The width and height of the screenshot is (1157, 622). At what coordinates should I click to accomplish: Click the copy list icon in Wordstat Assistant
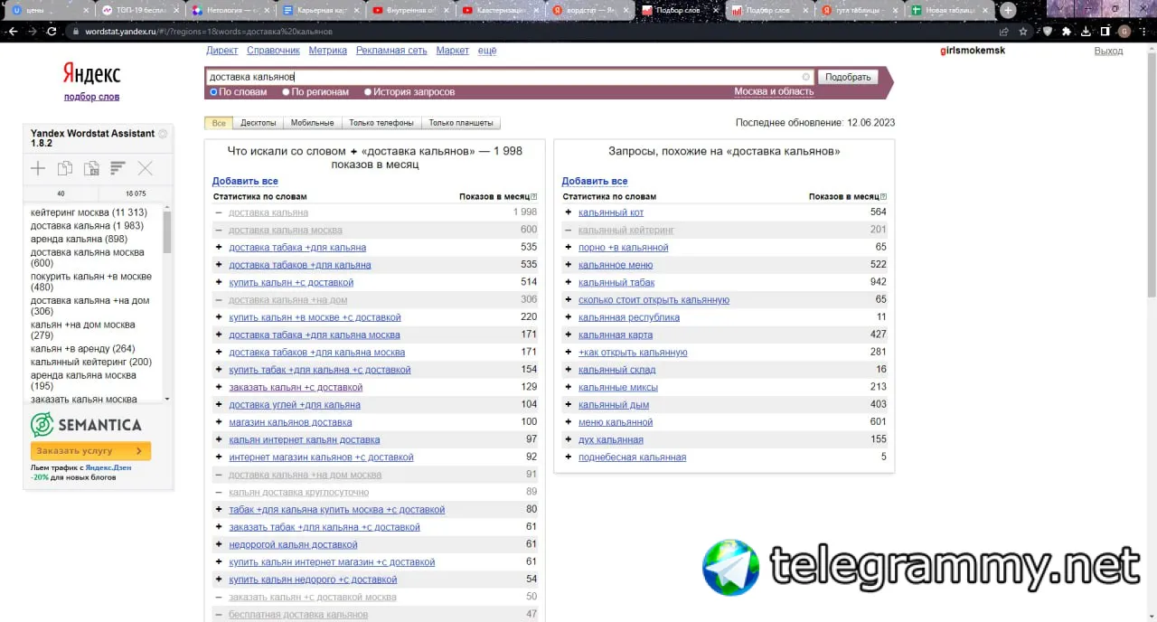(x=65, y=168)
